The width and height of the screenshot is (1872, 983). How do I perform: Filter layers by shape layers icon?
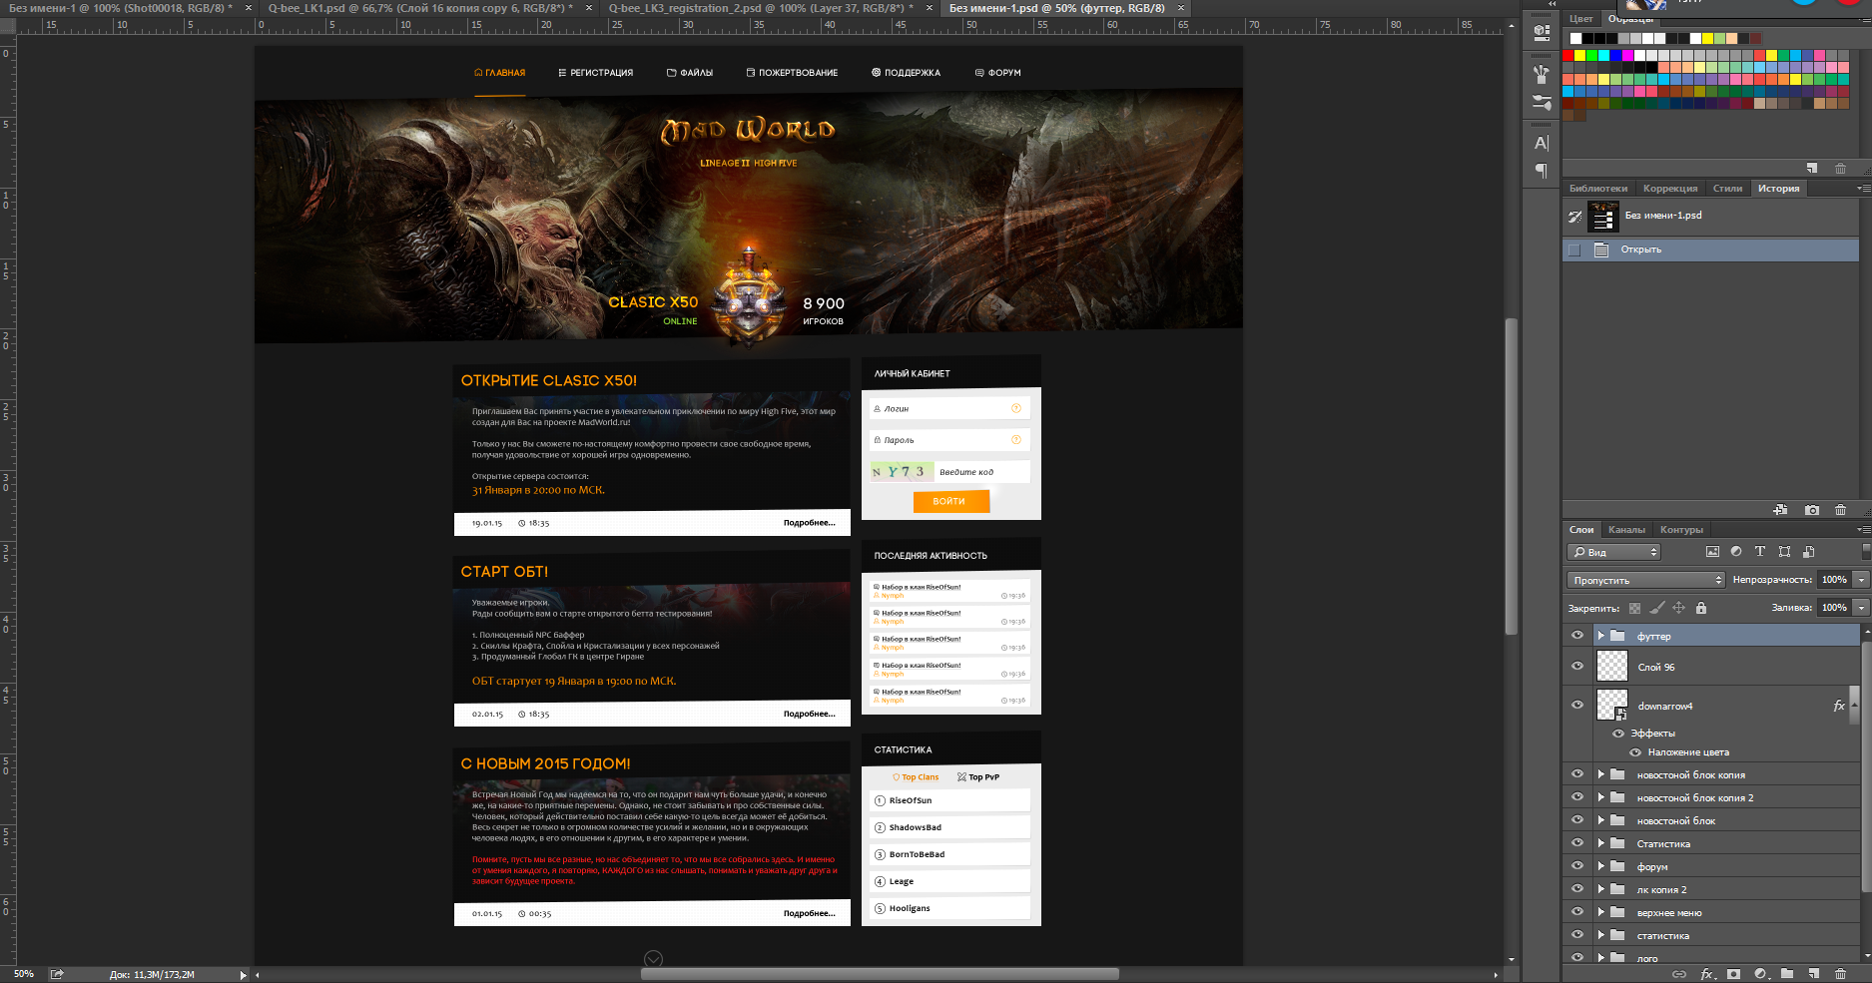point(1784,551)
